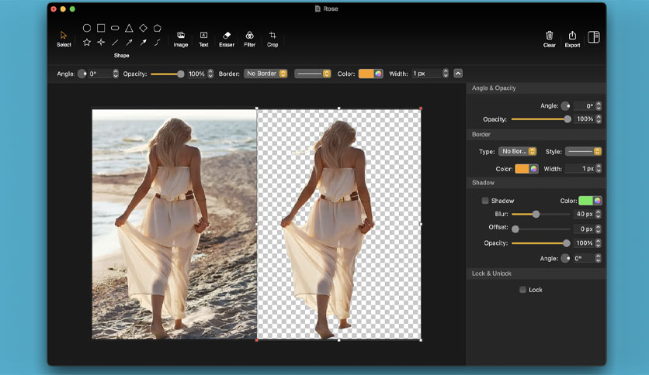Open the border Type dropdown in sidebar
649x375 pixels.
[517, 152]
